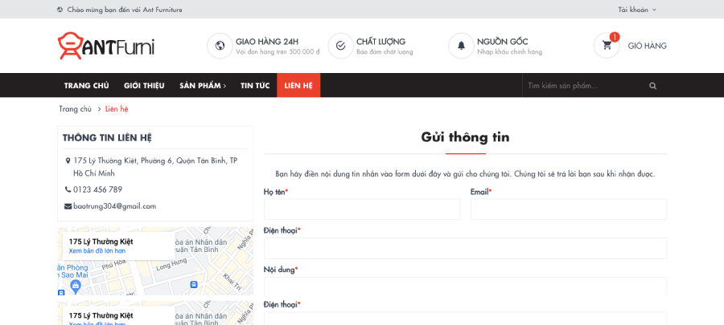Click the globe icon beside the welcome message
The height and width of the screenshot is (325, 724).
tap(60, 10)
